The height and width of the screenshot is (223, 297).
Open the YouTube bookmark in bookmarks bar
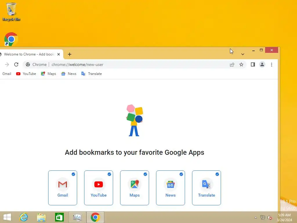pyautogui.click(x=26, y=74)
